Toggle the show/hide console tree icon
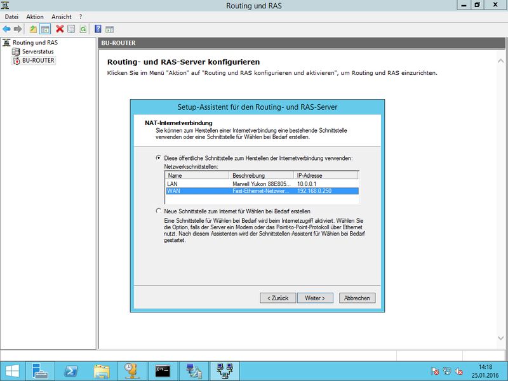This screenshot has width=508, height=381. point(45,29)
